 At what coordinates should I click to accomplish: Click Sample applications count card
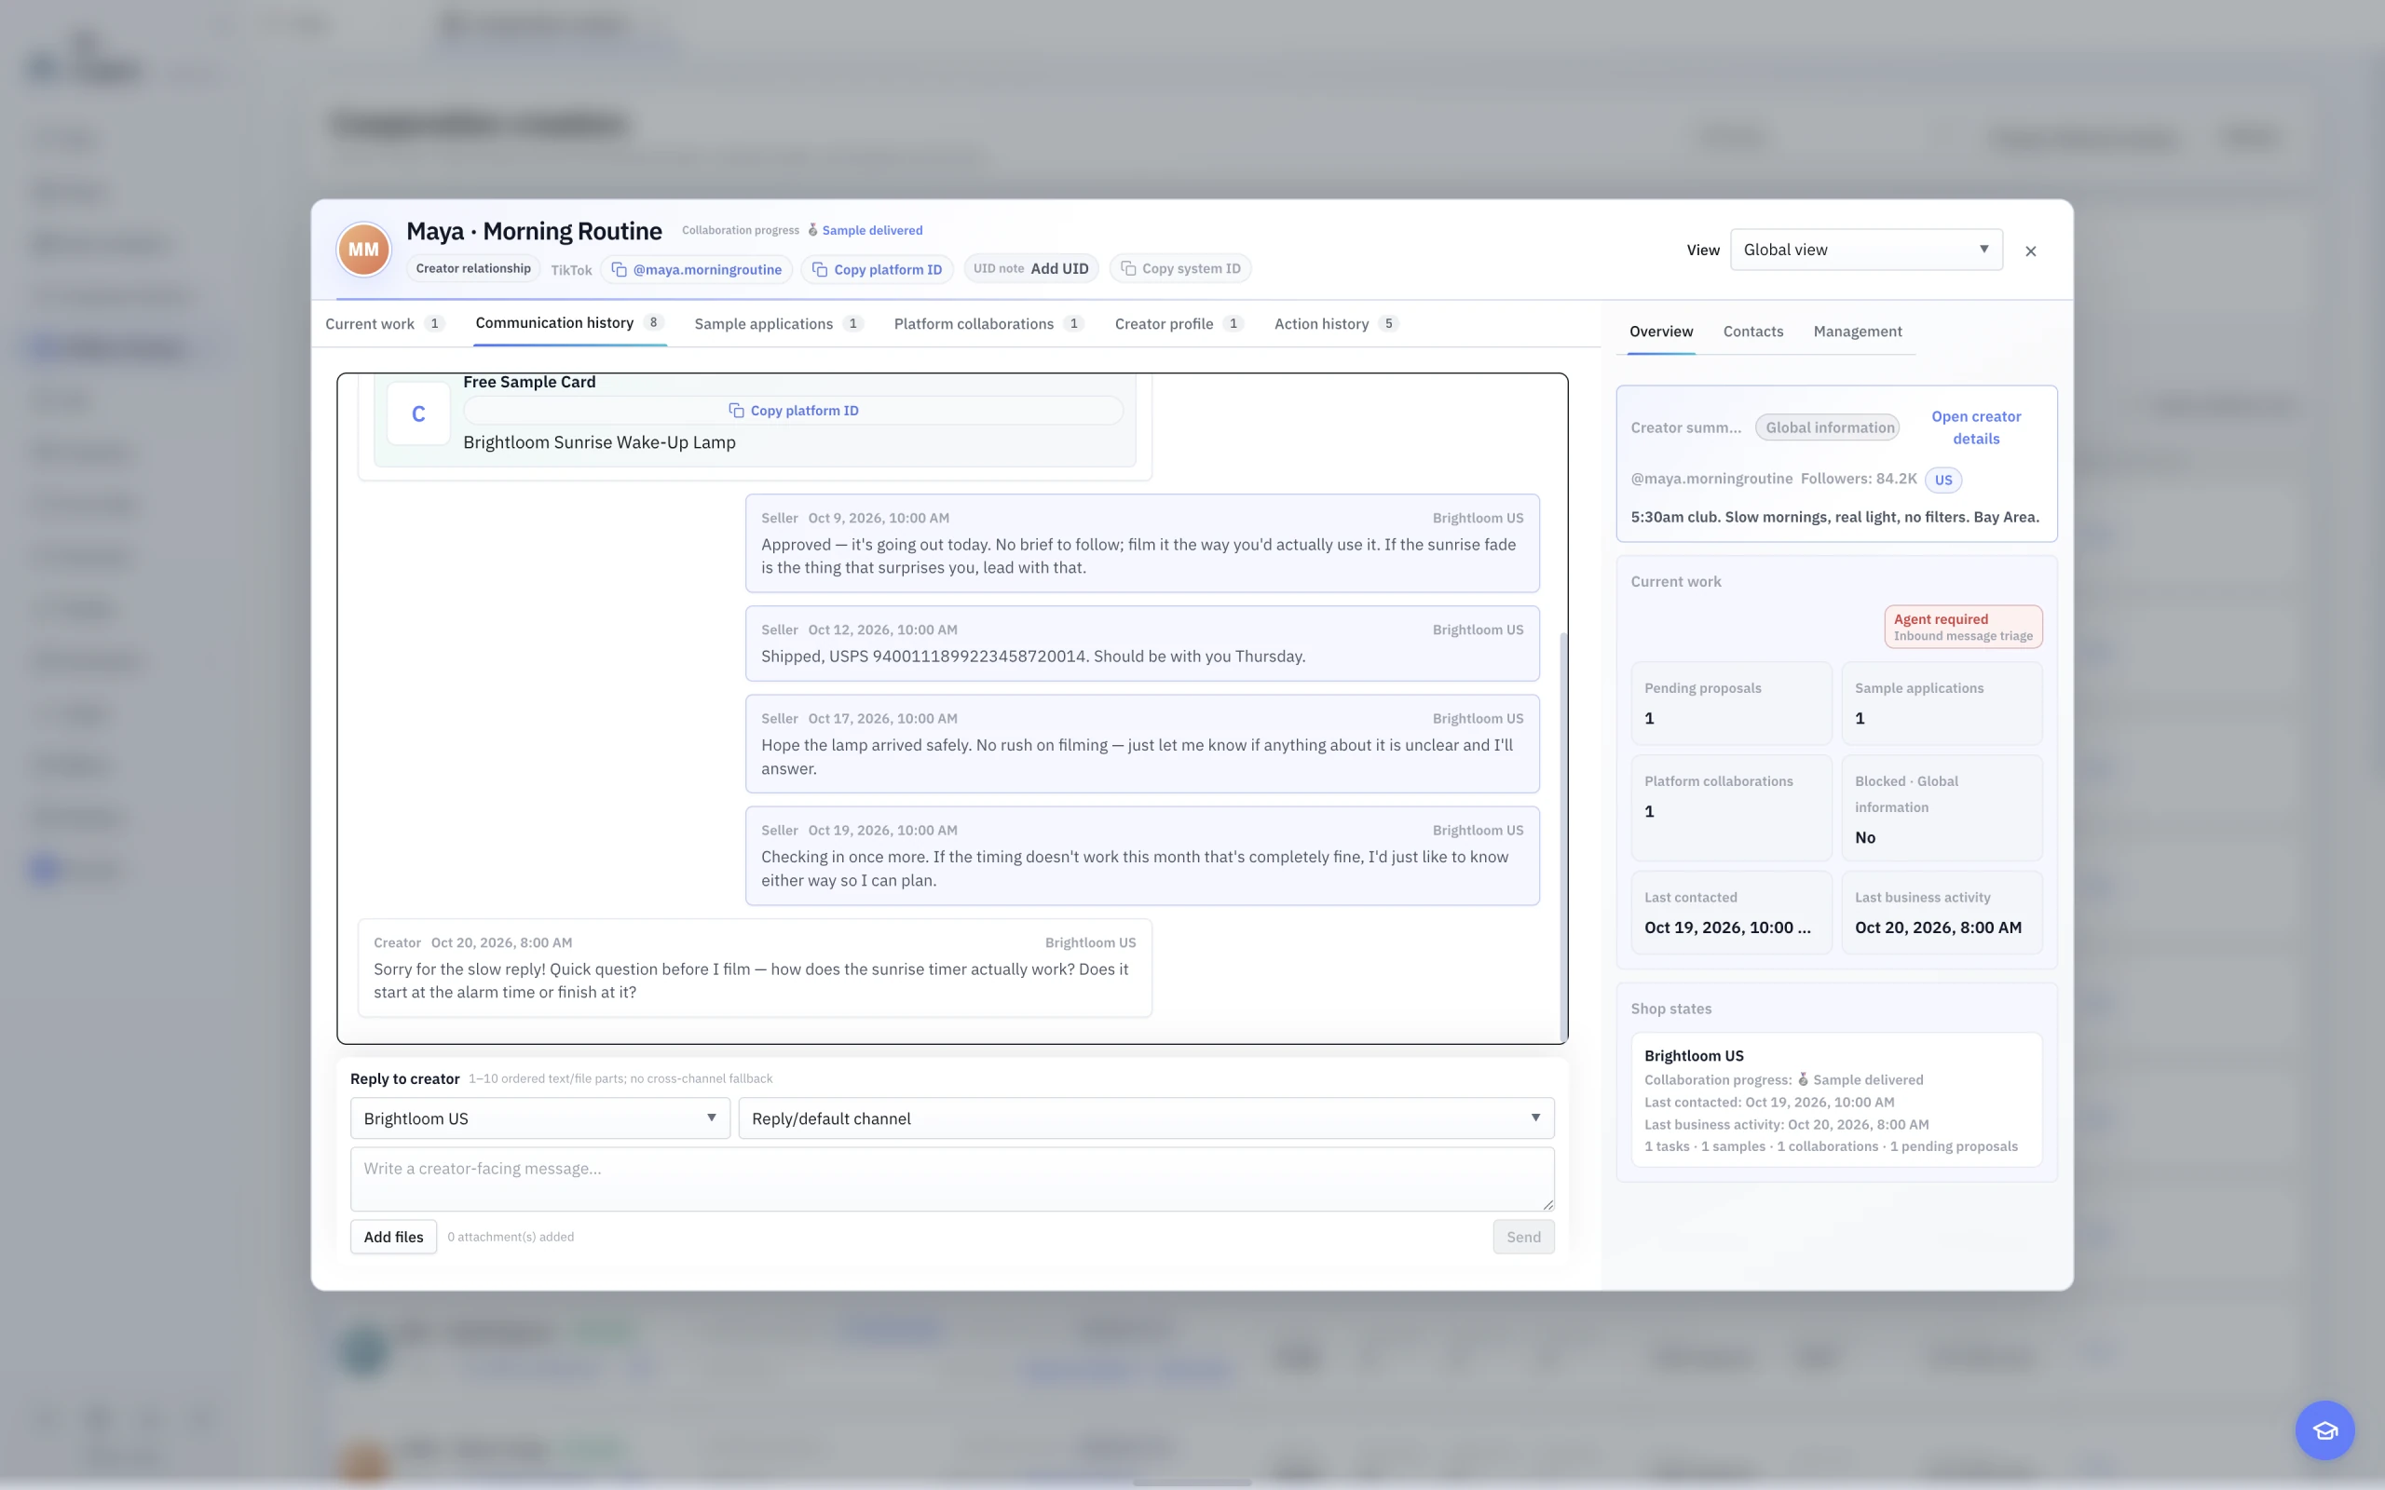click(x=1942, y=704)
